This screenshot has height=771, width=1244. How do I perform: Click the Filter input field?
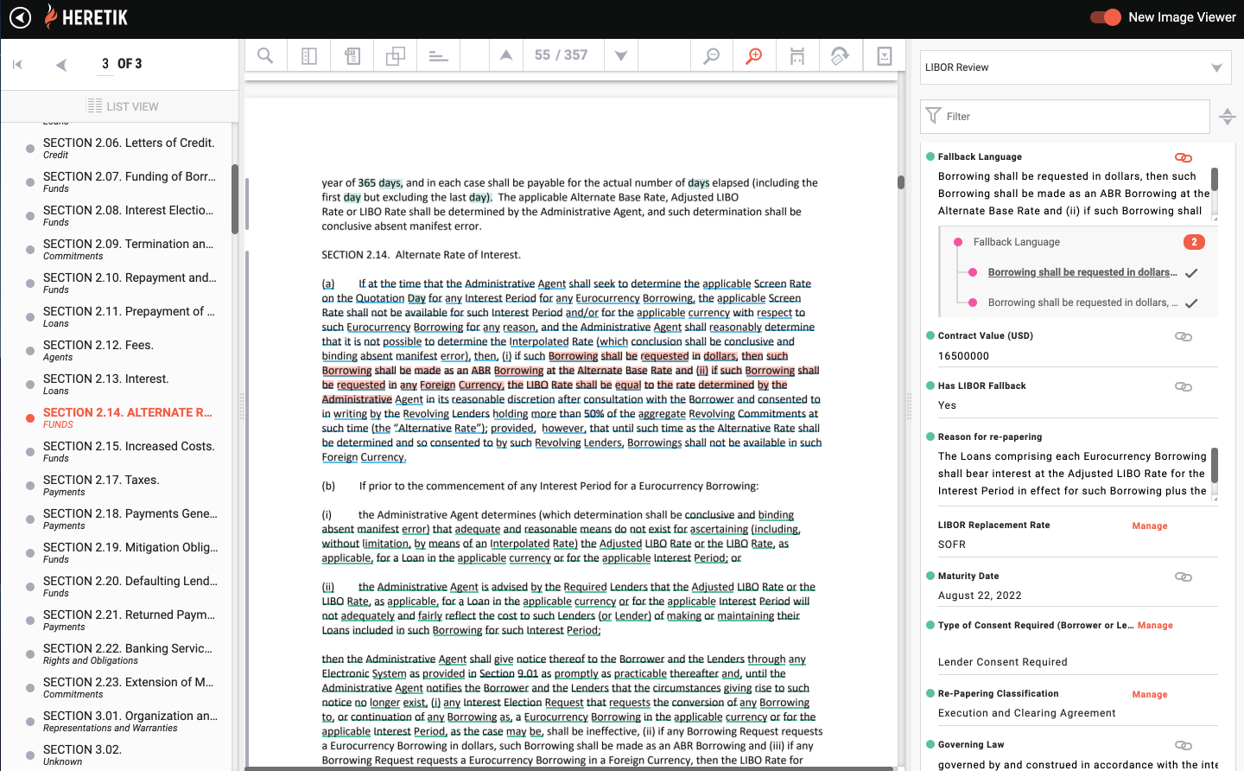pos(1071,117)
